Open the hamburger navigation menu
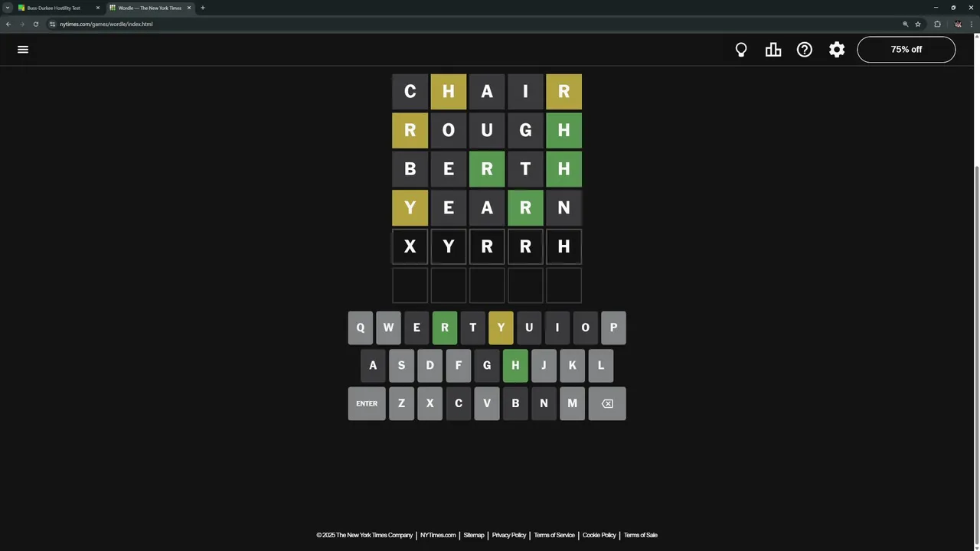The width and height of the screenshot is (980, 551). (23, 49)
